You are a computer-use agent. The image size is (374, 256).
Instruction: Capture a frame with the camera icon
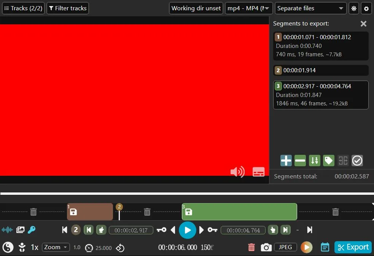tap(266, 247)
